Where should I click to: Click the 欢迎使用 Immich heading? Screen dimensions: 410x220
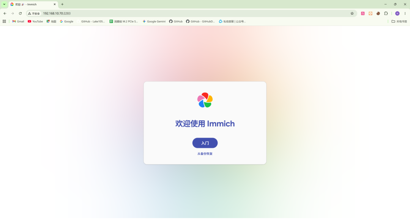[205, 123]
